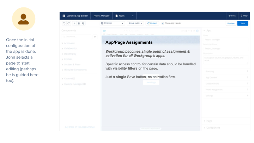Image resolution: width=254 pixels, height=143 pixels.
Task: Click the Name field showing Project Manager
Action: click(226, 40)
